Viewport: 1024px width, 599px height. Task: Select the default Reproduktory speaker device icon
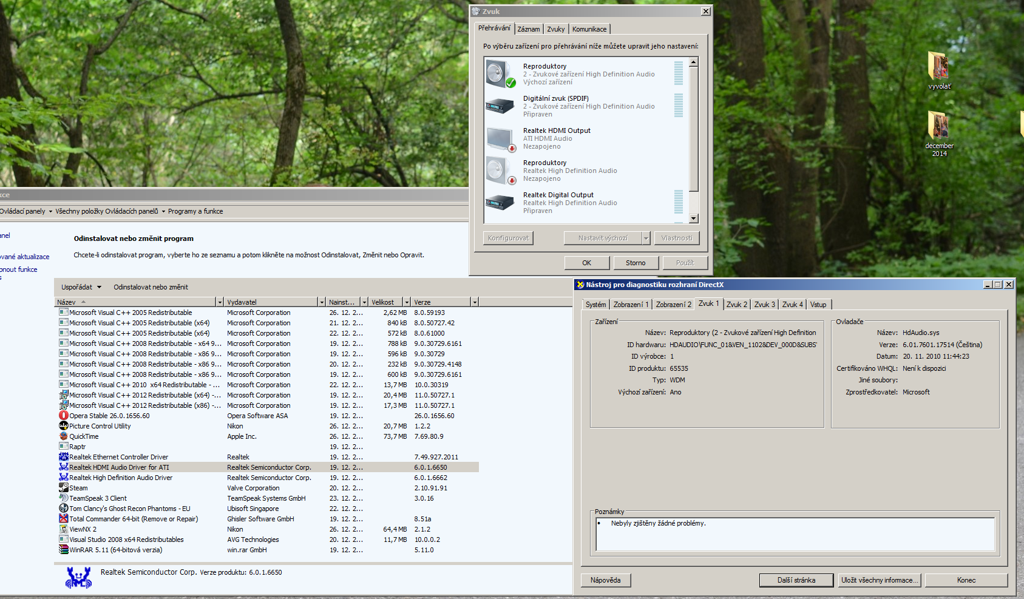(500, 74)
